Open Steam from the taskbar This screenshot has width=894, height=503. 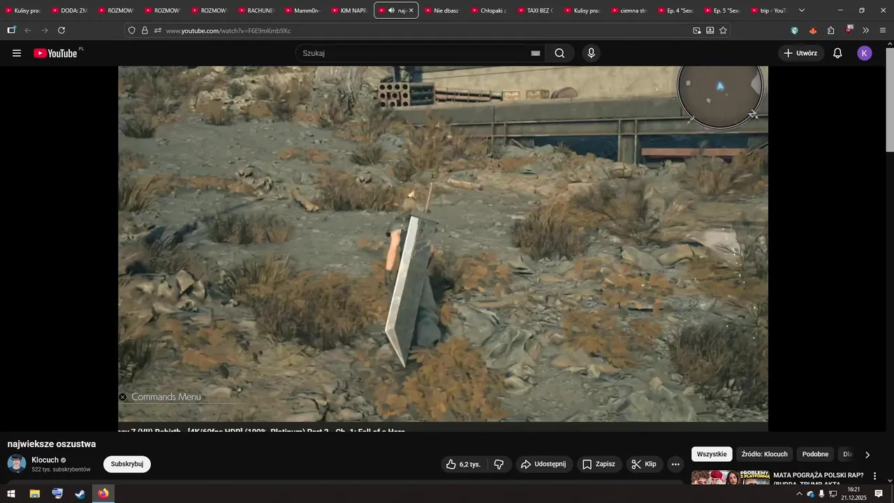click(80, 494)
